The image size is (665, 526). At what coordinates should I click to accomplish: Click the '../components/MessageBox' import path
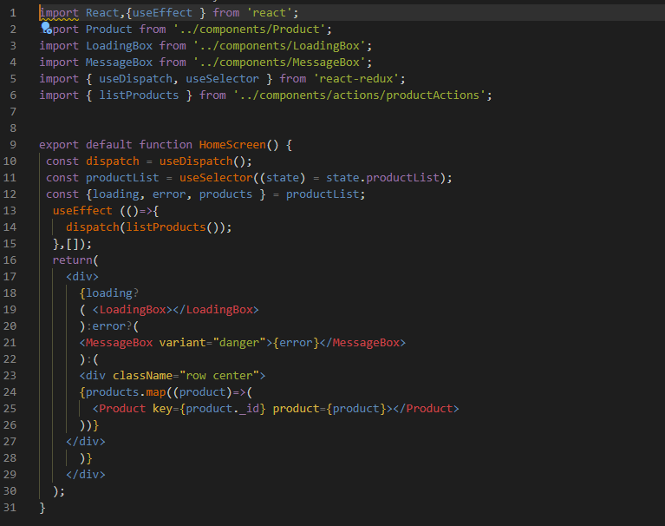coord(279,62)
